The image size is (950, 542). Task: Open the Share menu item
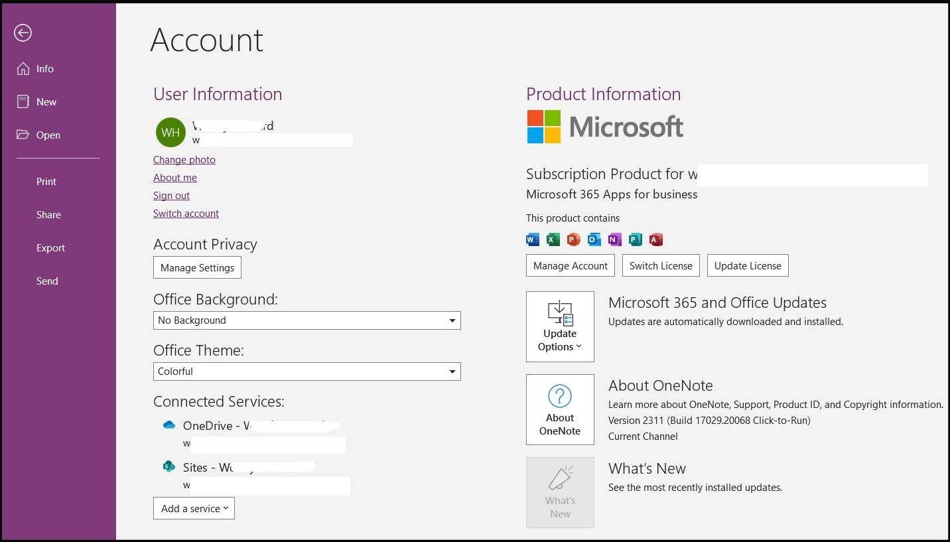click(48, 215)
